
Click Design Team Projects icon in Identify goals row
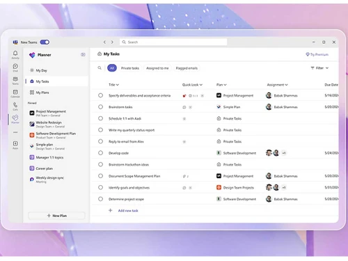(219, 187)
